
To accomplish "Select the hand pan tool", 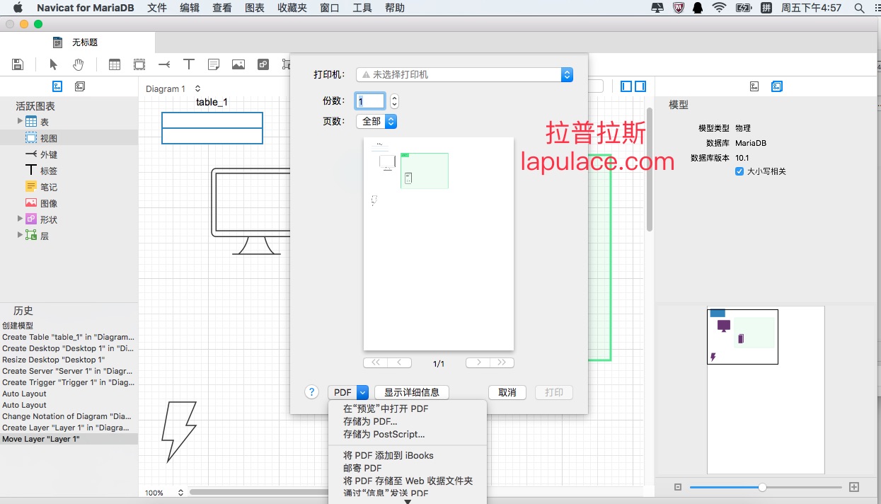I will tap(79, 64).
